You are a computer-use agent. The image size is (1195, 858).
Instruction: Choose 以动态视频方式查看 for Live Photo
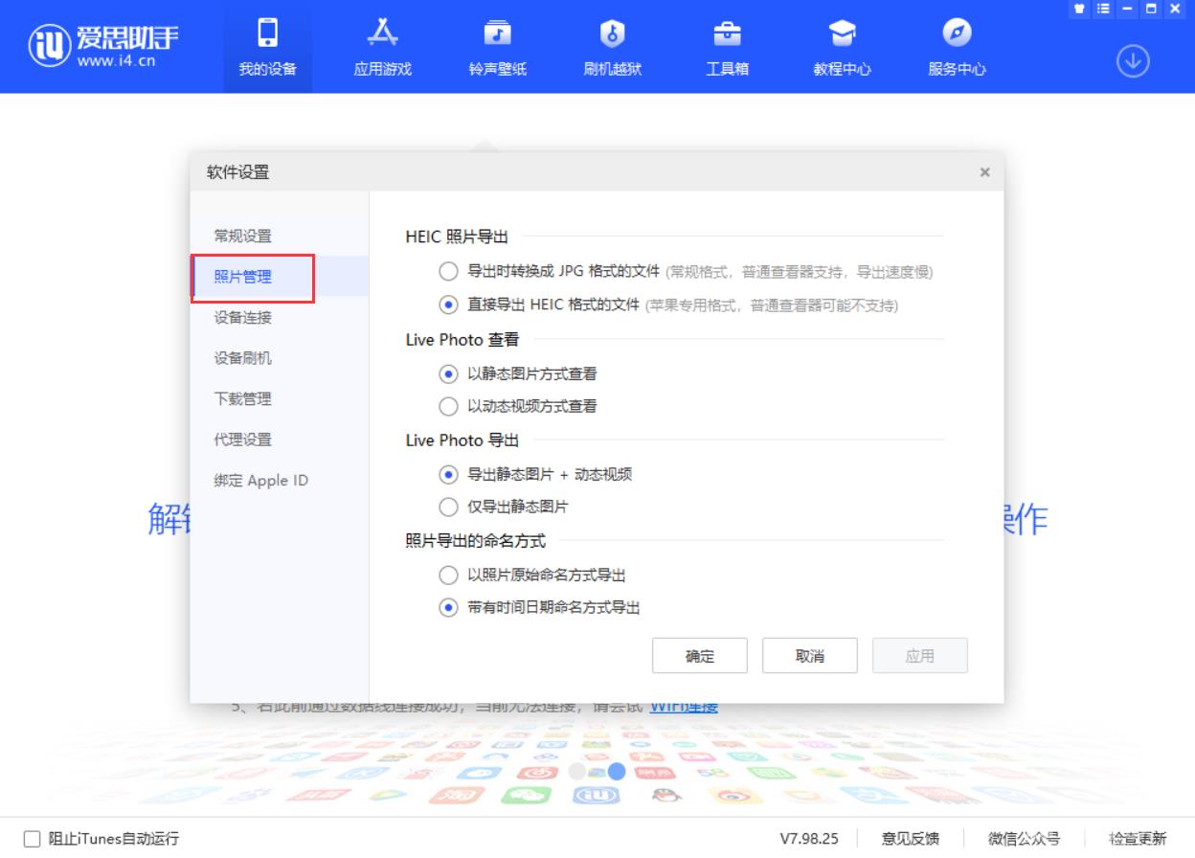[x=448, y=406]
